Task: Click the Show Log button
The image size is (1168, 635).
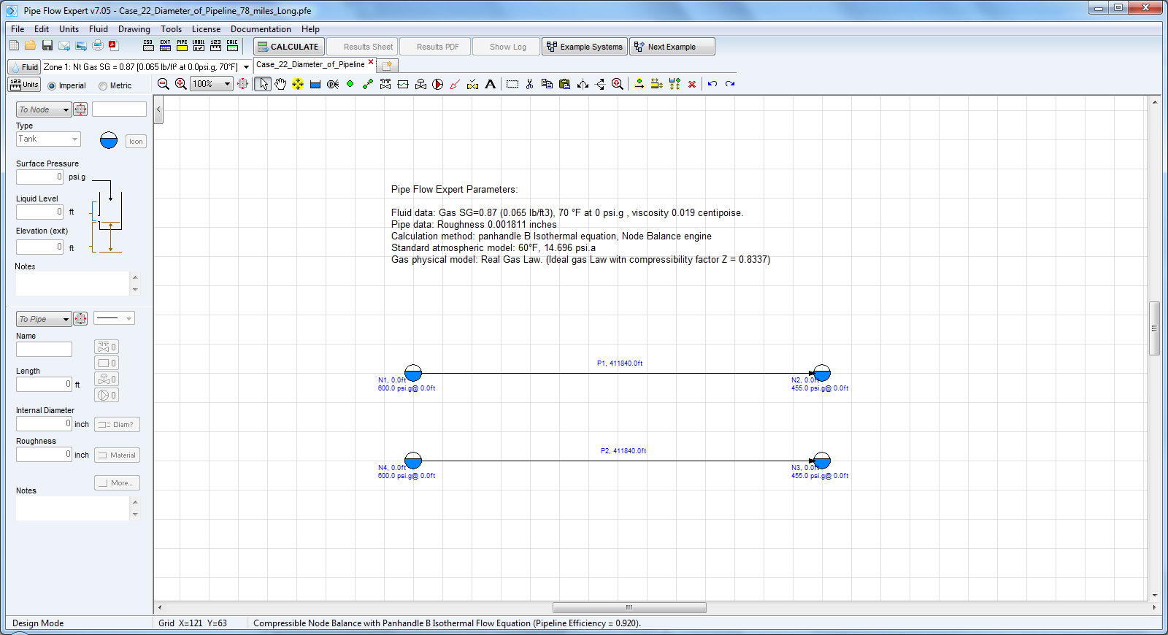Action: point(507,47)
